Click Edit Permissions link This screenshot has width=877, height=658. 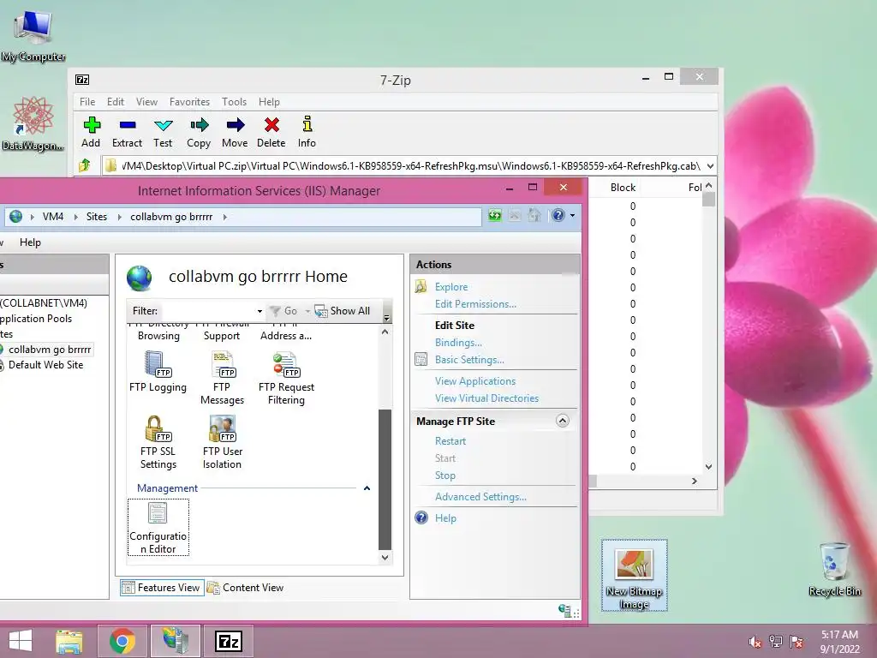(x=475, y=304)
